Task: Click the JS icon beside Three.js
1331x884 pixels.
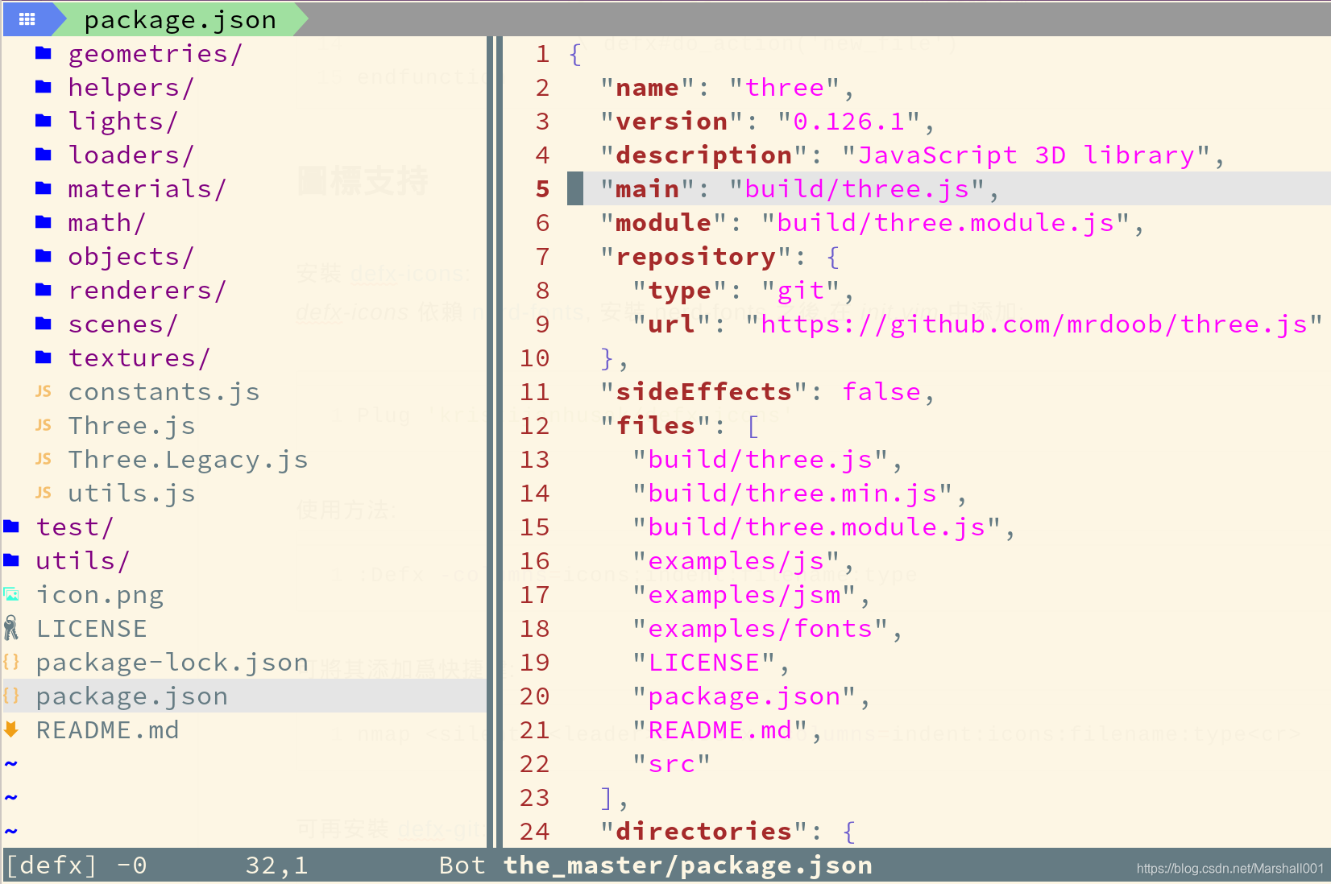Action: coord(44,426)
